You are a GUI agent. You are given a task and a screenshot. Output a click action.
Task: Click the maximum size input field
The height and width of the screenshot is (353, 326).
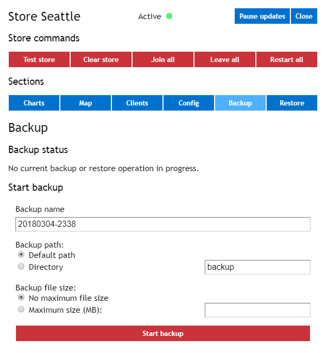tap(257, 310)
